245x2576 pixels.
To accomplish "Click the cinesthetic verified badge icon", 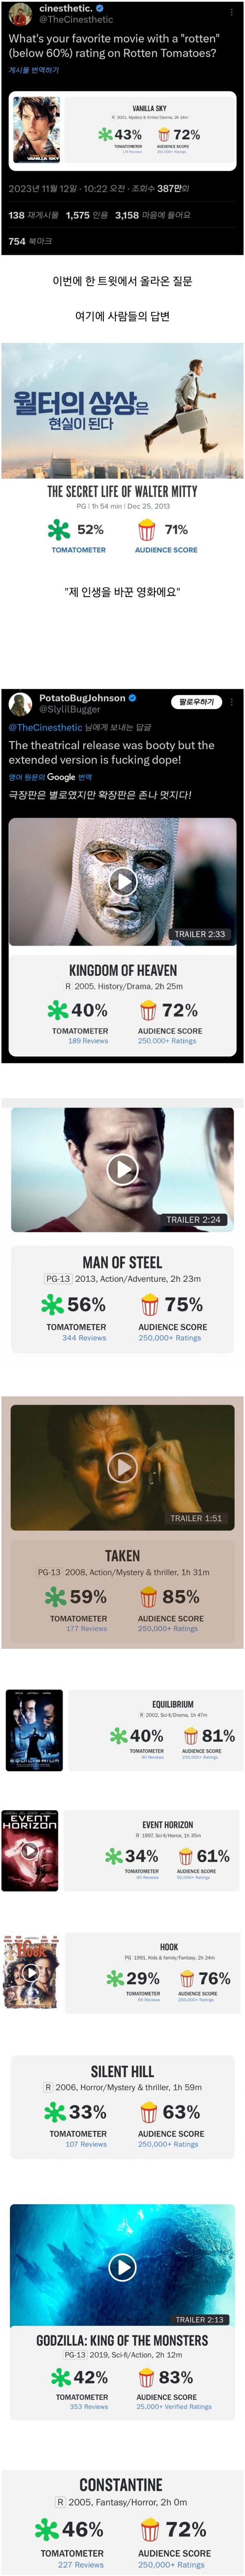I will point(99,8).
